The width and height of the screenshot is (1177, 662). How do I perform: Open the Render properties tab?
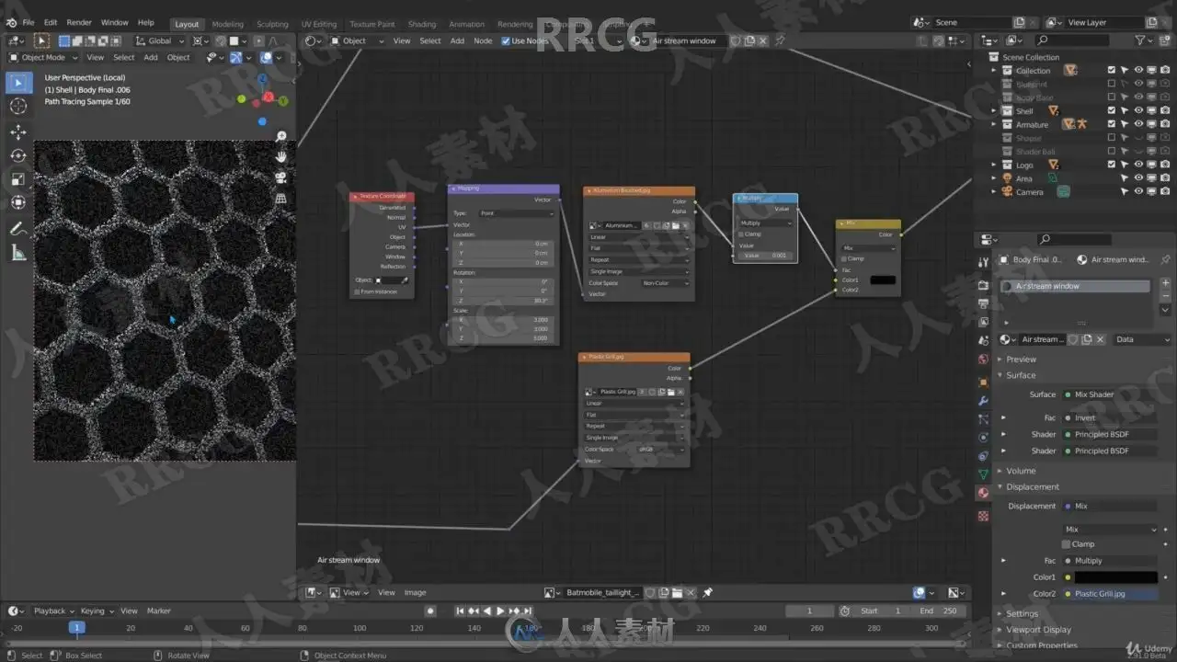[983, 286]
